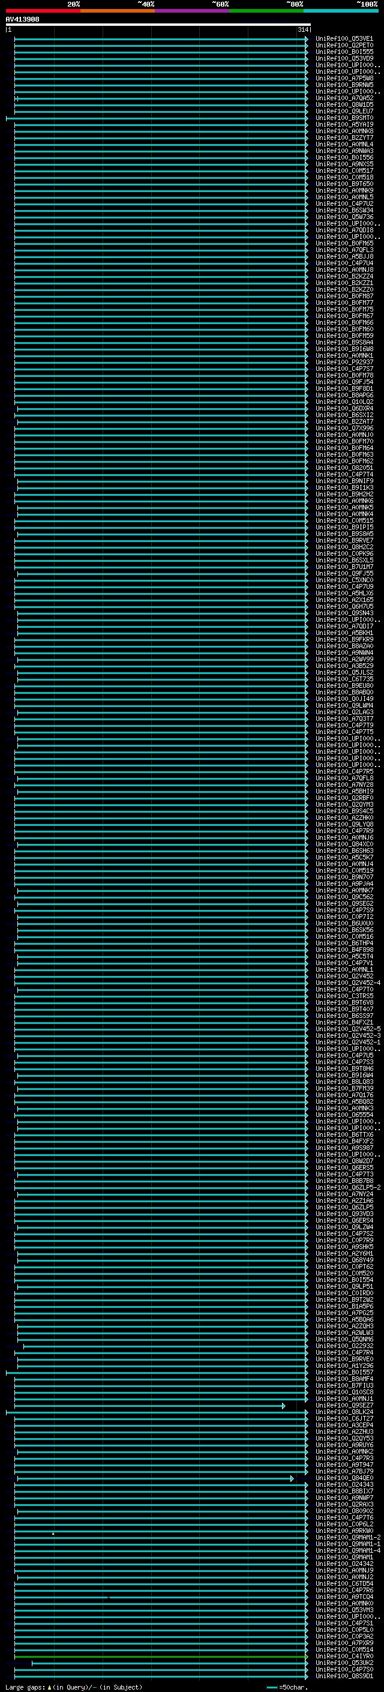Image resolution: width=384 pixels, height=1692 pixels.
Task: Select hit label UniRef100_A9RUY6
Action: pyautogui.click(x=344, y=1444)
